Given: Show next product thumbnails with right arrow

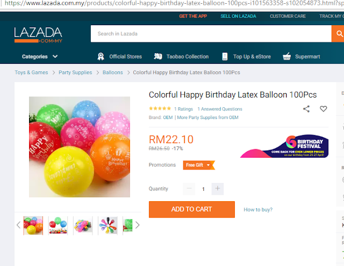Looking at the screenshot, I should coord(138,225).
